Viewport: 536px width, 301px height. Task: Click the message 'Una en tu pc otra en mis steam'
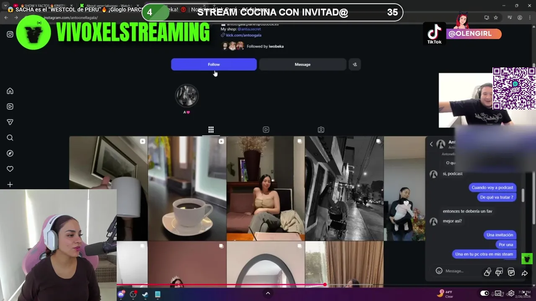(x=484, y=254)
